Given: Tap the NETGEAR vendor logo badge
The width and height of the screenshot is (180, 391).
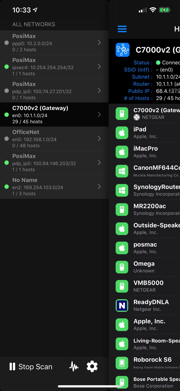Looking at the screenshot, I should pyautogui.click(x=137, y=117).
